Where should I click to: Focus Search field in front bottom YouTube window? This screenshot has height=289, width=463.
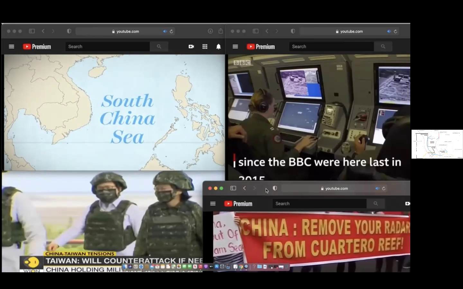319,204
